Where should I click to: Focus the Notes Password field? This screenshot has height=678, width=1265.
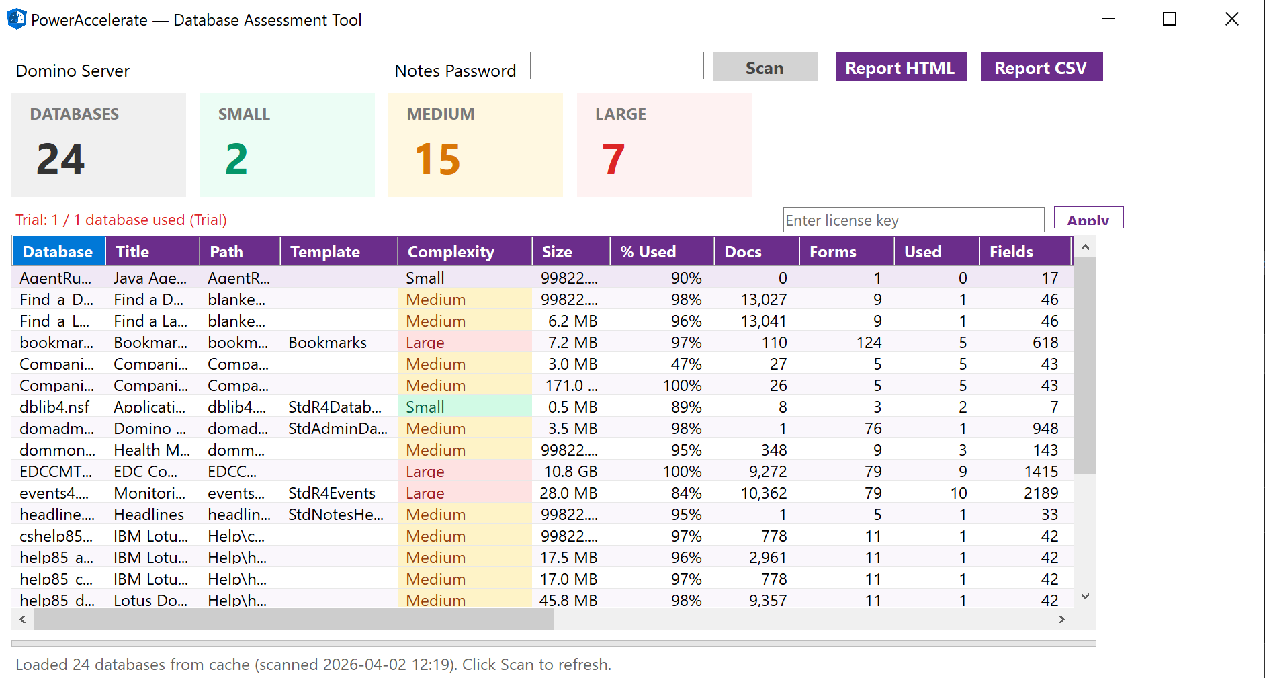coord(616,65)
